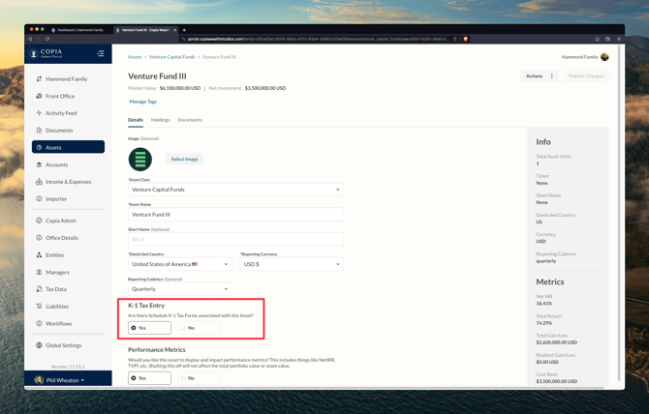
Task: Open the Asset Class dropdown
Action: point(235,190)
